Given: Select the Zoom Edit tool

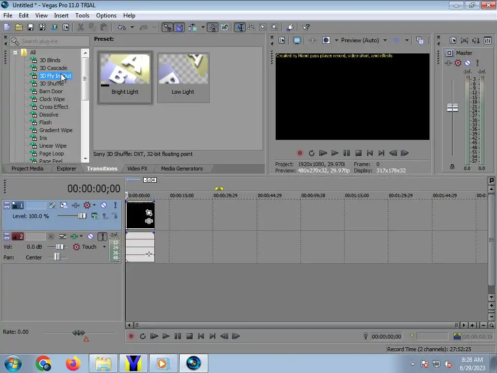Looking at the screenshot, I should (x=275, y=27).
